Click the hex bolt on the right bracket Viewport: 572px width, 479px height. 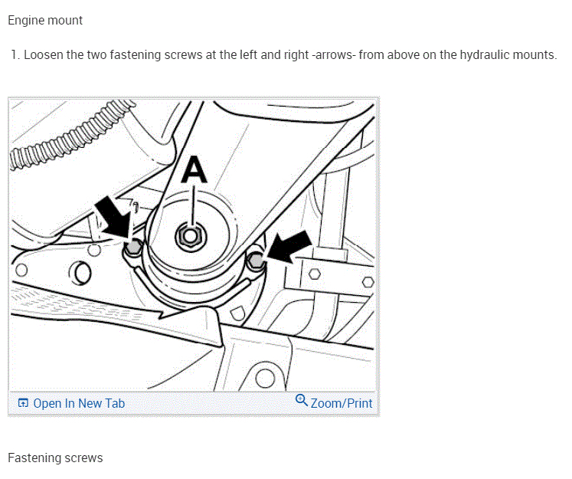315,274
